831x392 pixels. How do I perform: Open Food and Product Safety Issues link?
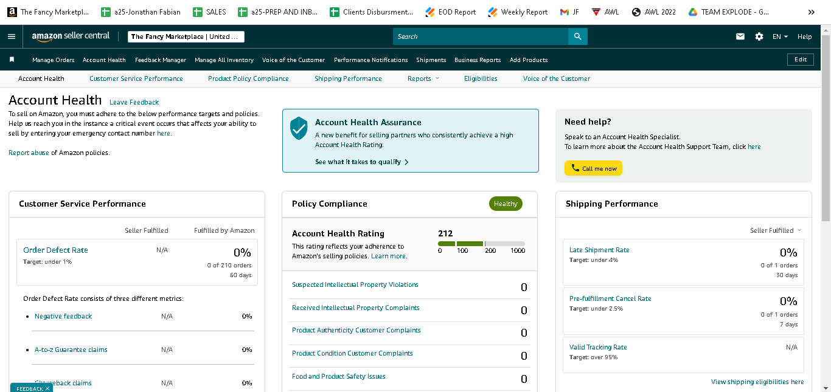[x=339, y=376]
